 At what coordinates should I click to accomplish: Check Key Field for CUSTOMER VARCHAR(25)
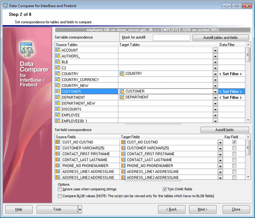(x=234, y=148)
